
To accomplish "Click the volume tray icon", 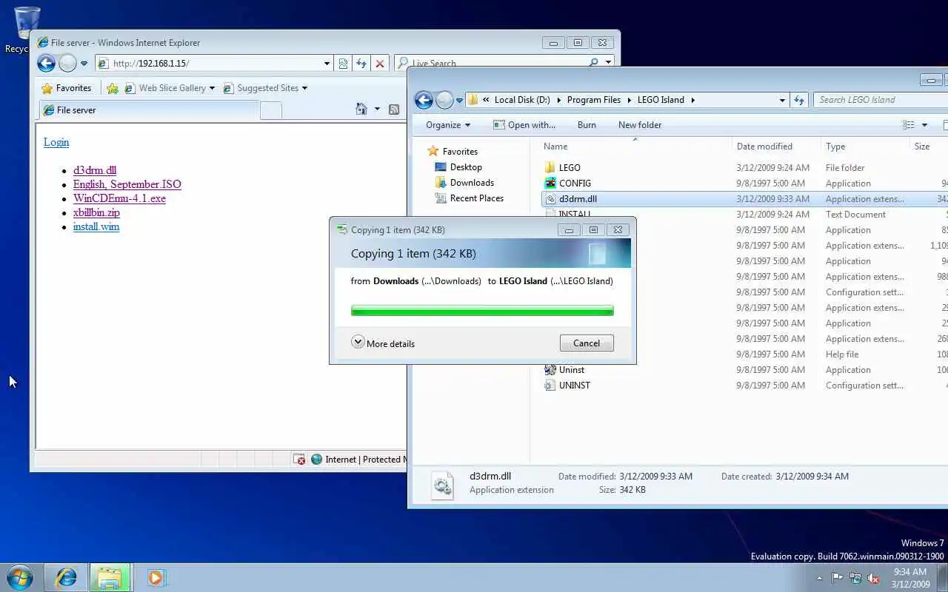I will pyautogui.click(x=873, y=578).
